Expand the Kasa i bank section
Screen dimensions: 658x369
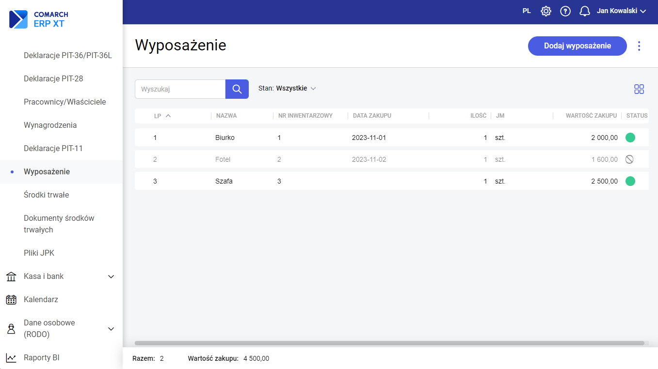pyautogui.click(x=111, y=277)
